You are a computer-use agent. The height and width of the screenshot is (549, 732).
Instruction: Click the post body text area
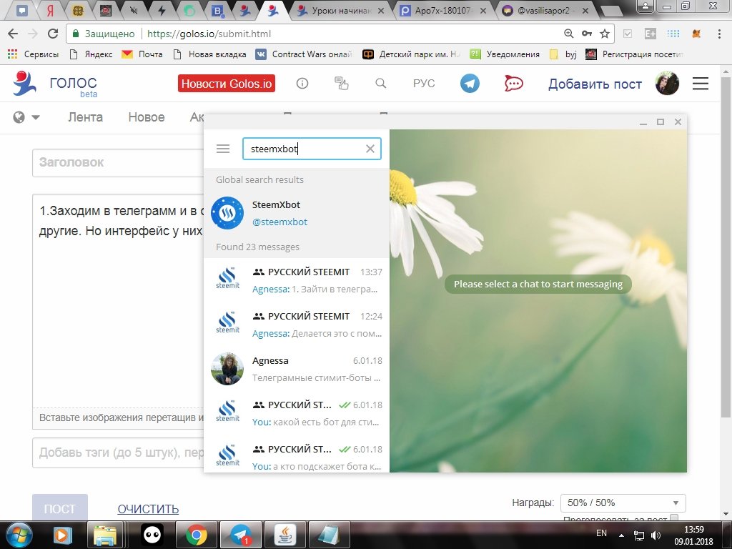pos(118,301)
